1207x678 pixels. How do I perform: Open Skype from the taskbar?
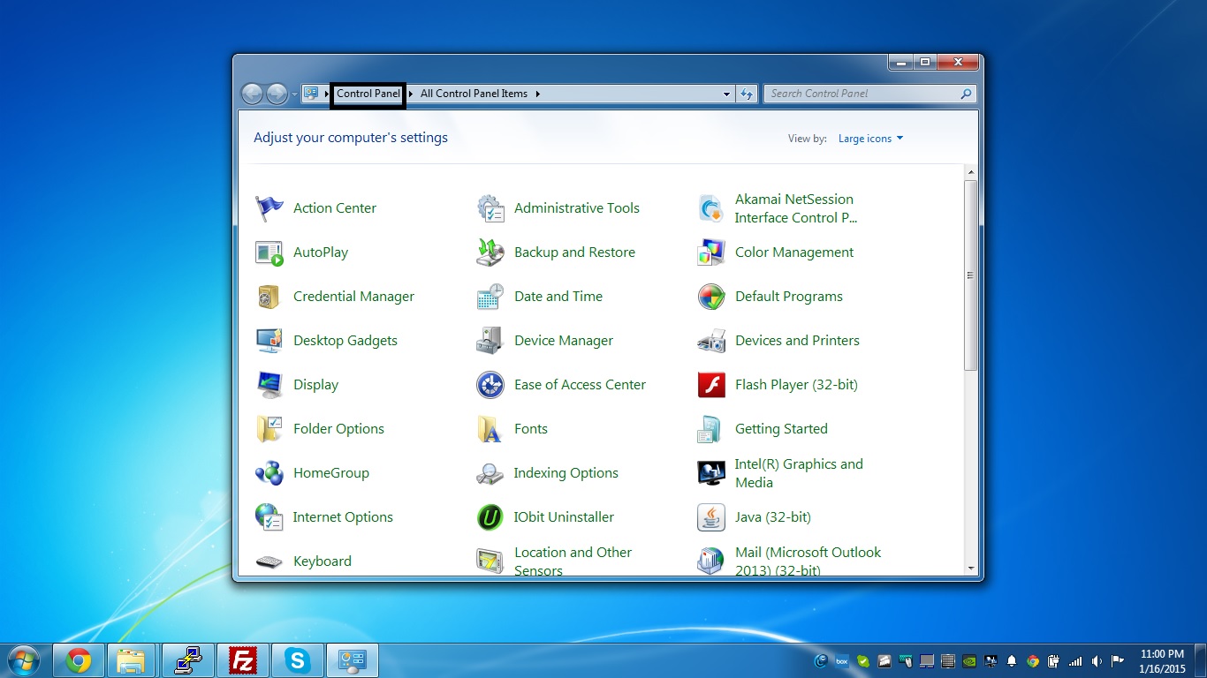click(297, 660)
